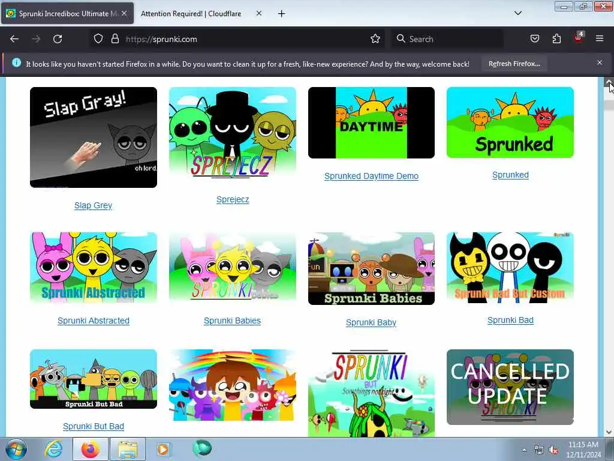Click the search magnifier icon

click(401, 39)
